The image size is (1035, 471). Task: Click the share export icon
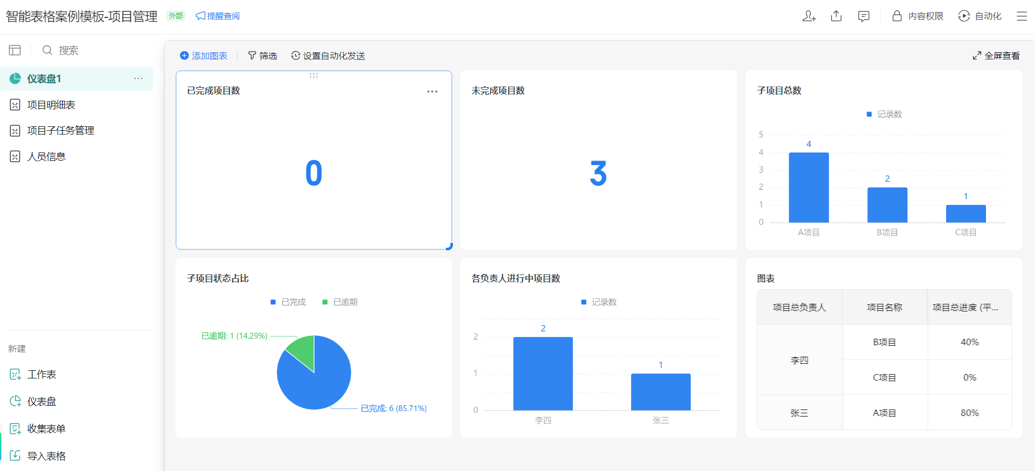(836, 16)
